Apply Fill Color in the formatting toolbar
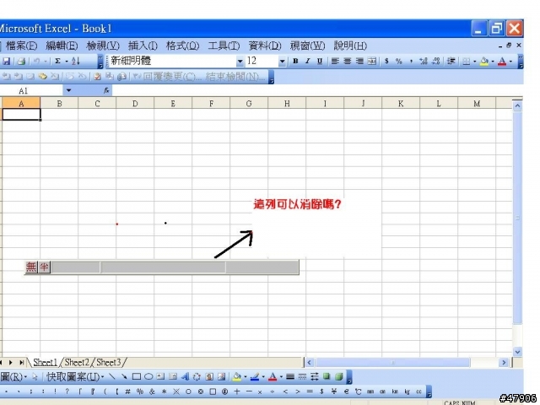540x405 pixels. pos(484,62)
